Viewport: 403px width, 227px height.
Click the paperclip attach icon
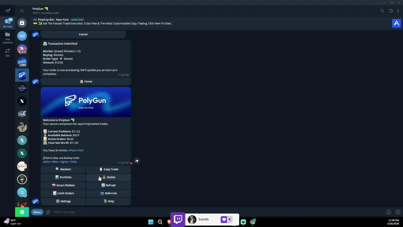pyautogui.click(x=48, y=212)
